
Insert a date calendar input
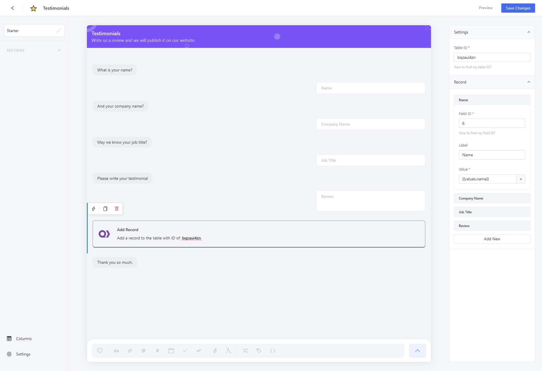[x=171, y=351]
